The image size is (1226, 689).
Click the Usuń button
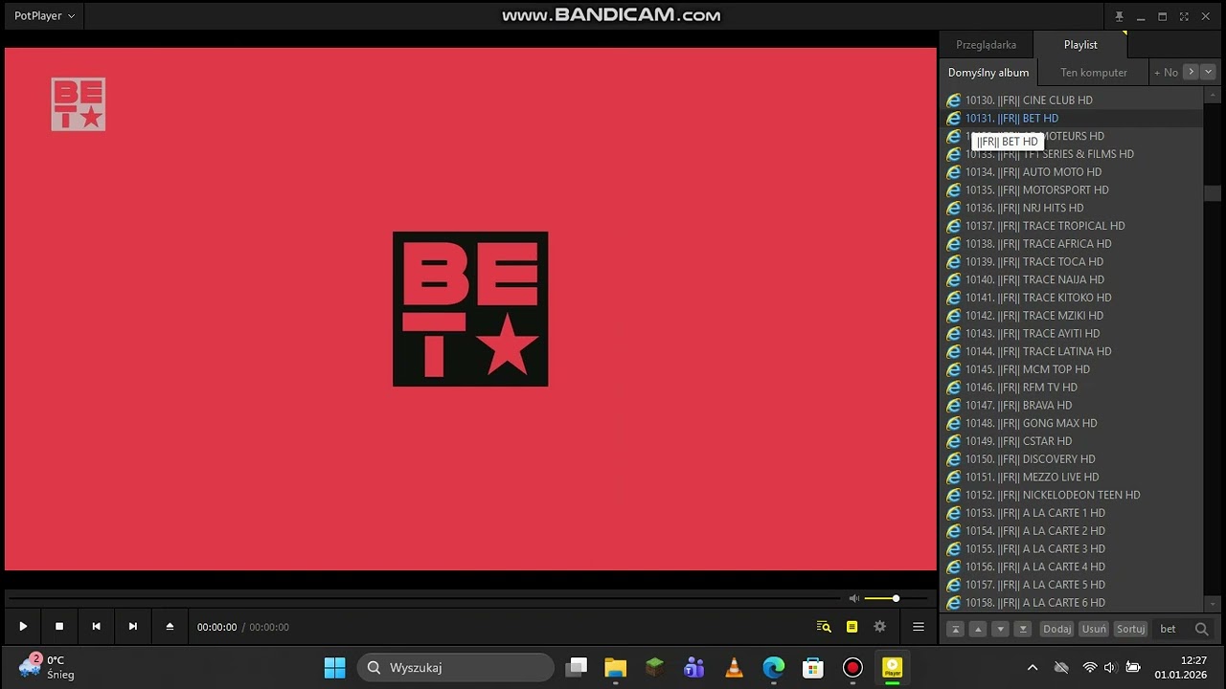1094,629
